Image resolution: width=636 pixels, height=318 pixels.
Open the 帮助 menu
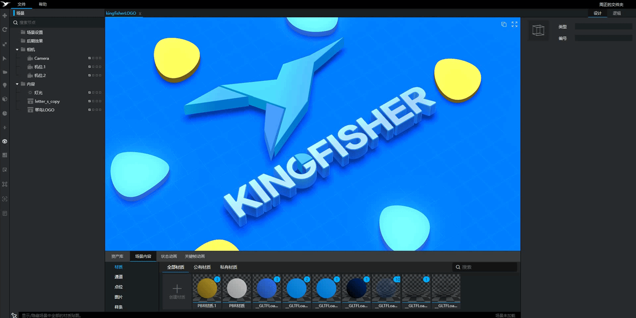tap(42, 4)
